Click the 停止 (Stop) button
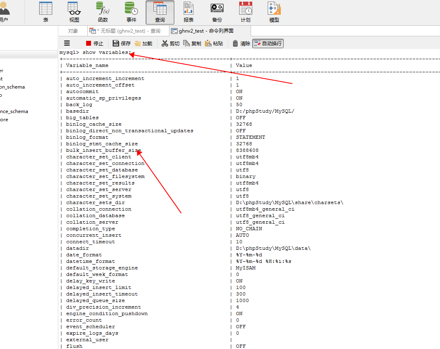Viewport: 440px width, 349px height. pyautogui.click(x=94, y=43)
